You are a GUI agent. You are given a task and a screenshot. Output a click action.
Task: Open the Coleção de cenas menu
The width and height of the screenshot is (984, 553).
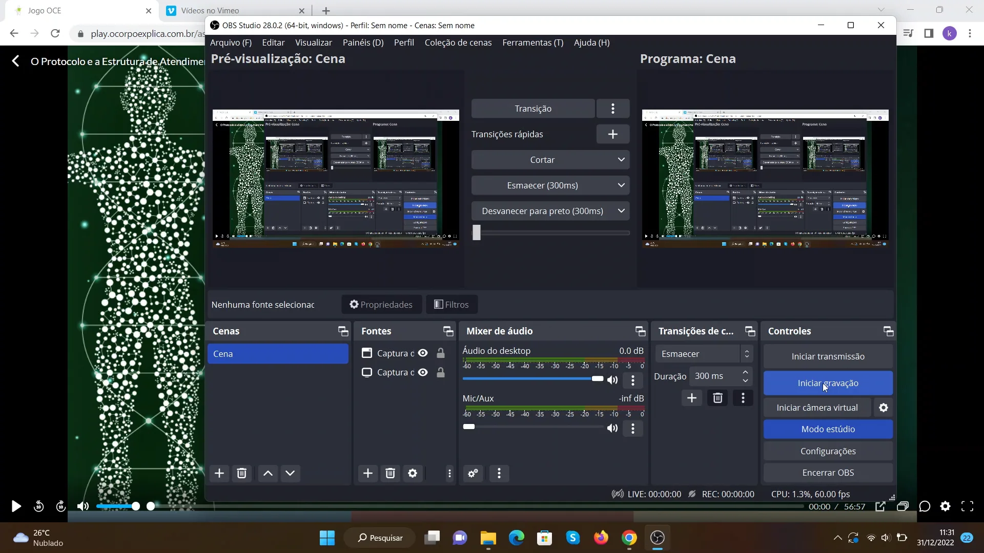458,42
